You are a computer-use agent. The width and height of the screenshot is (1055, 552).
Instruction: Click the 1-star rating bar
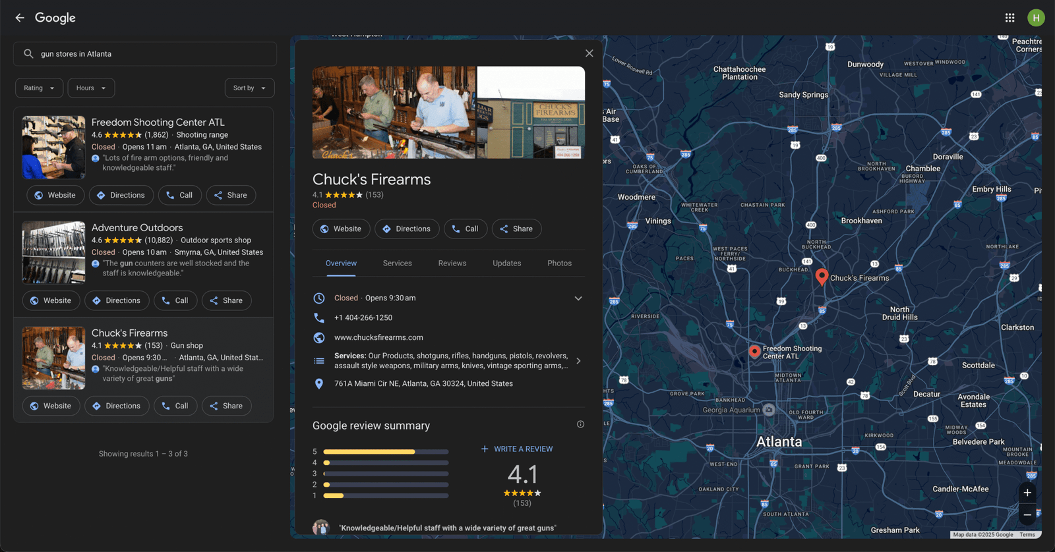386,495
